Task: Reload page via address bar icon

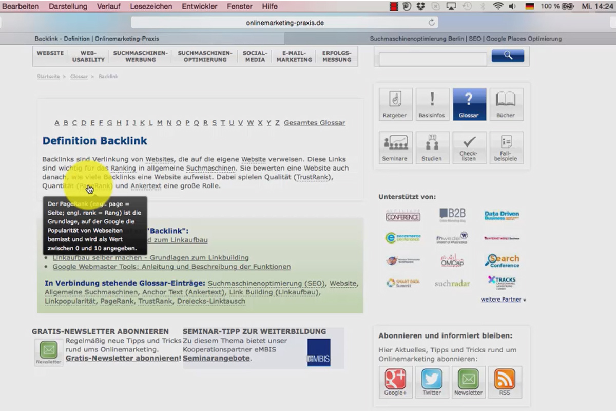Action: tap(432, 23)
